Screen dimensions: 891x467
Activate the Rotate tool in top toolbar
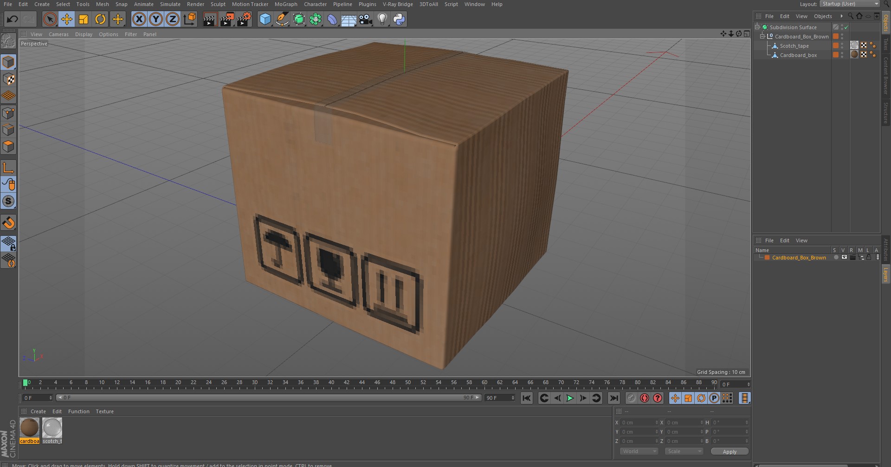coord(100,19)
